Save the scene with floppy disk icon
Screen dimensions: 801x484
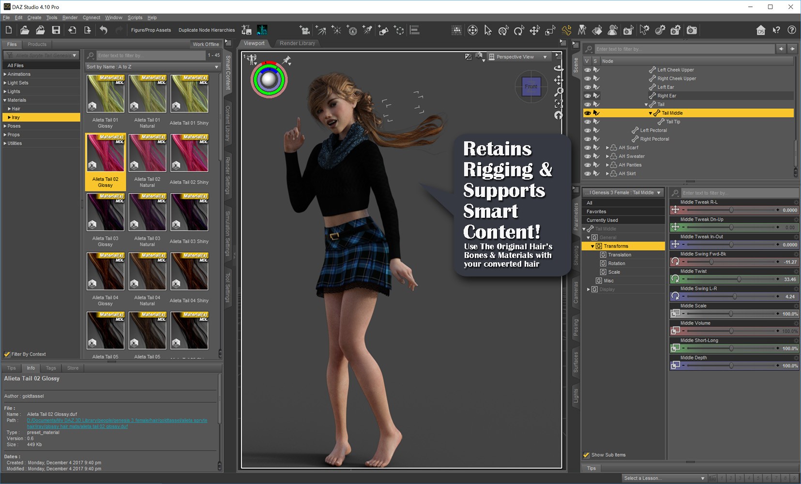pyautogui.click(x=56, y=30)
